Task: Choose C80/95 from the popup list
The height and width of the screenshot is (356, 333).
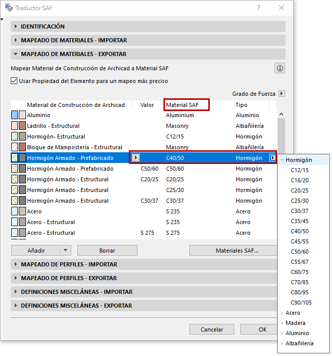Action: tap(299, 292)
